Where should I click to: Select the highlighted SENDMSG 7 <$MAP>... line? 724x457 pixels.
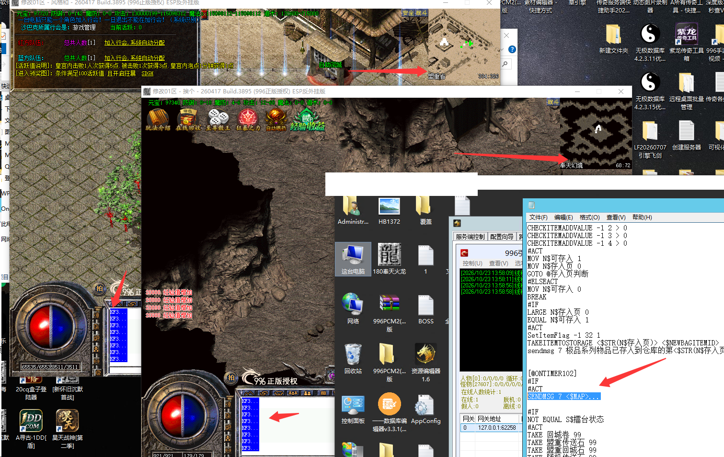coord(563,397)
